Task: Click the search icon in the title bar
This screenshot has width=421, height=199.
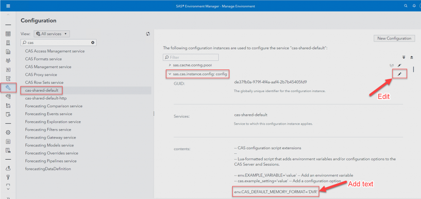Action: point(406,6)
